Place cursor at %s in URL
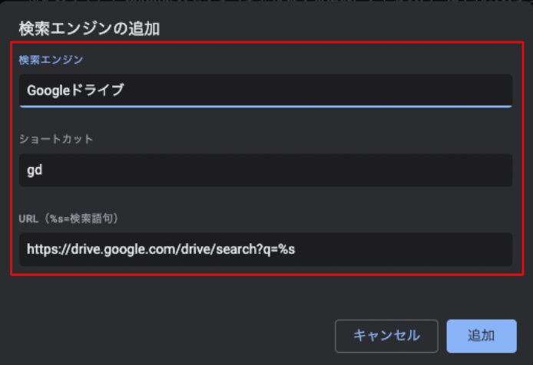 286,249
